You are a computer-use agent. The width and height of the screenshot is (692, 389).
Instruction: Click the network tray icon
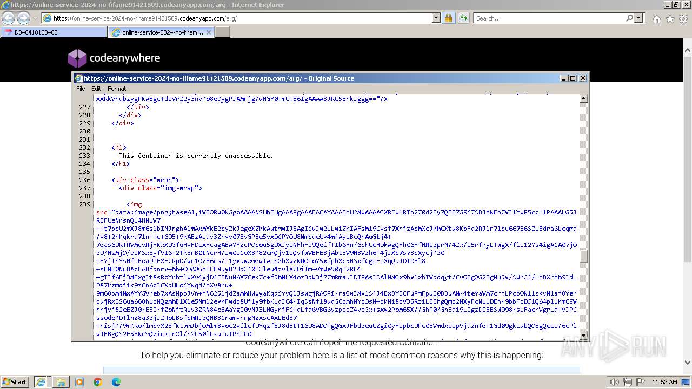[x=628, y=382]
